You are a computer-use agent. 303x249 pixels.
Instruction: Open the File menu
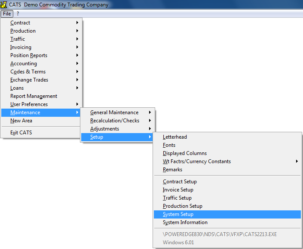pos(7,14)
